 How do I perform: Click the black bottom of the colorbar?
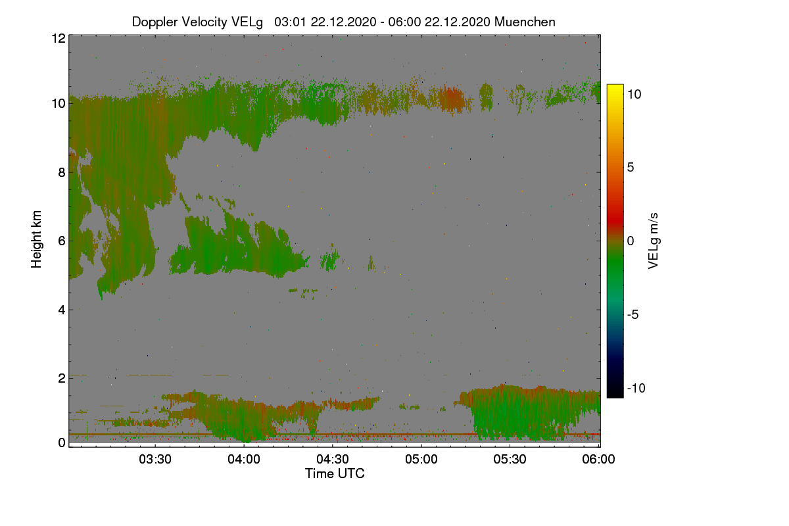point(615,391)
